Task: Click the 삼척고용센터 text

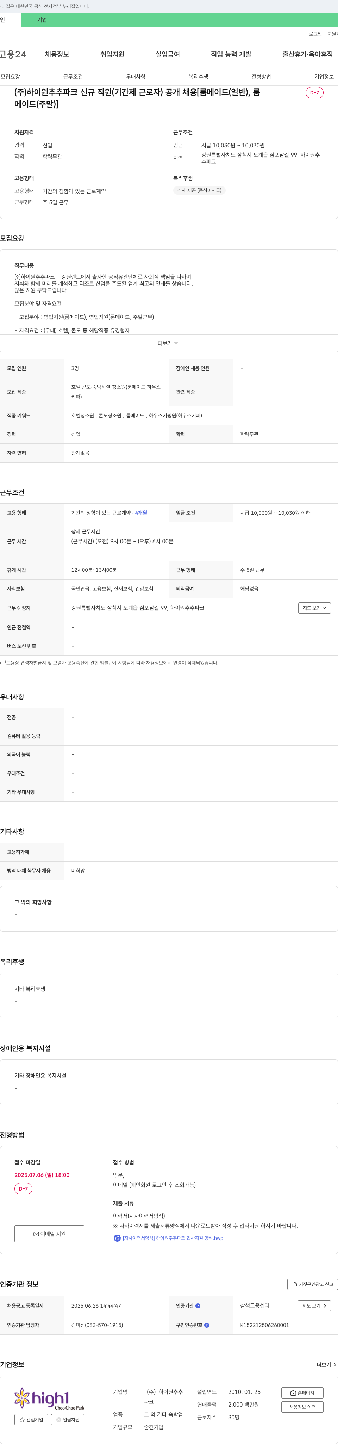Action: click(255, 1305)
